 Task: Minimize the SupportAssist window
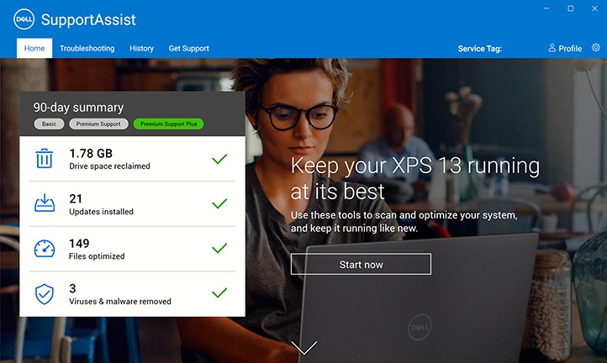tap(546, 8)
